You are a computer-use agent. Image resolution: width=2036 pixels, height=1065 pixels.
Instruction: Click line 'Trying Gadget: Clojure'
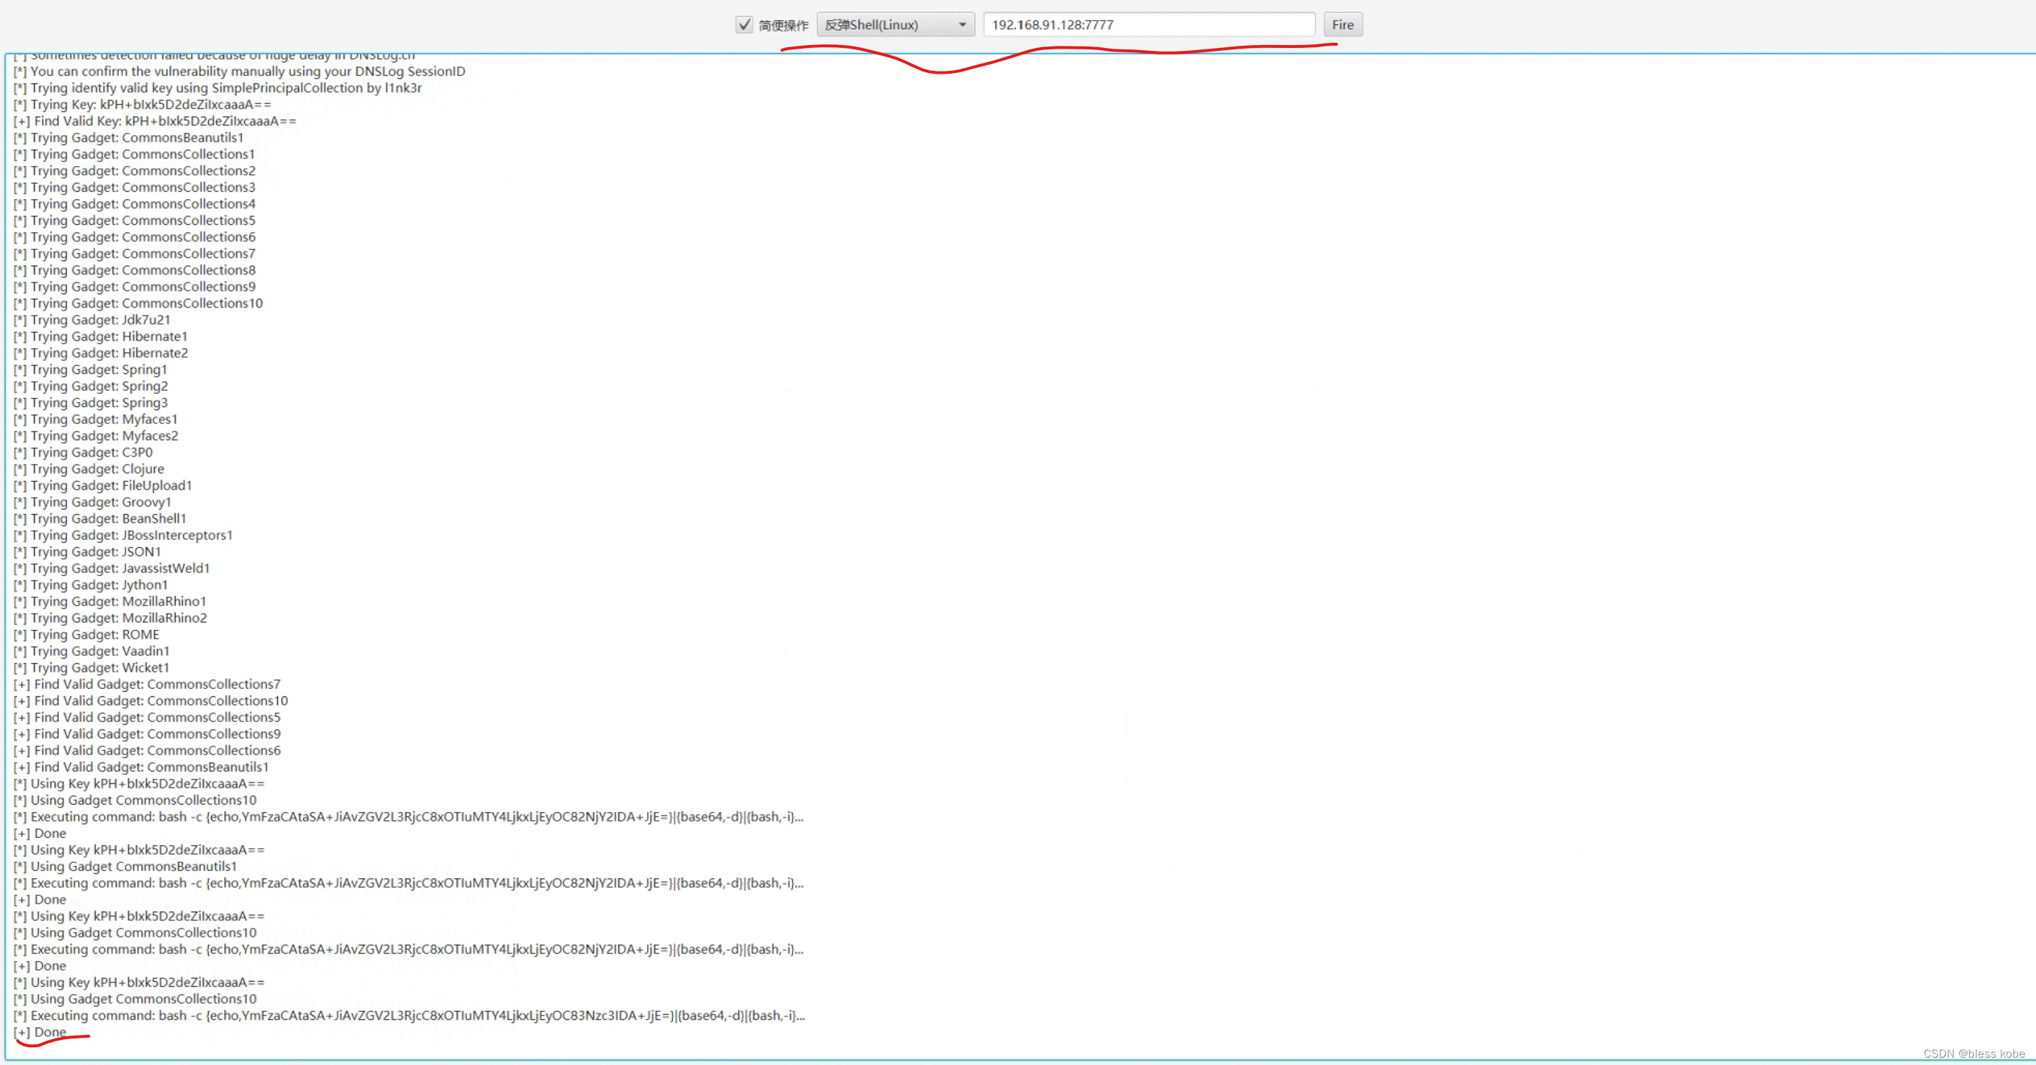tap(89, 469)
